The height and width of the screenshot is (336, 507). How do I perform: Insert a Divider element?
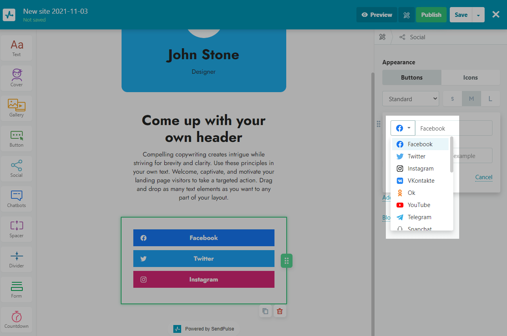pyautogui.click(x=16, y=259)
